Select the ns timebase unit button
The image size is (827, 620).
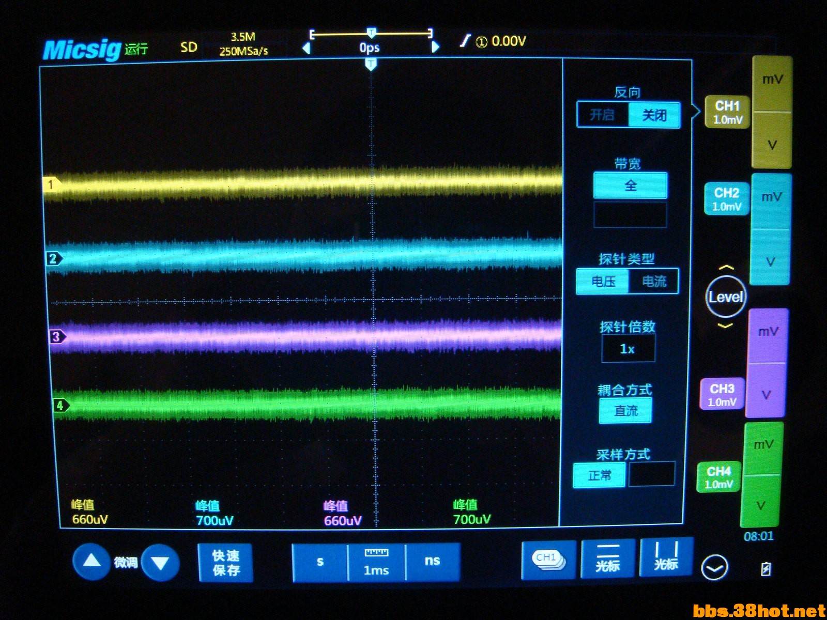432,562
